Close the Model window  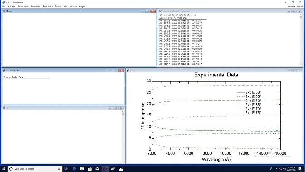pos(153,11)
